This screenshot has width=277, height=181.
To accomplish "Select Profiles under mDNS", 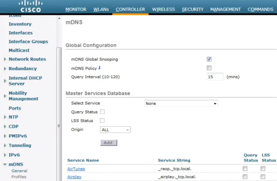I will (x=19, y=177).
